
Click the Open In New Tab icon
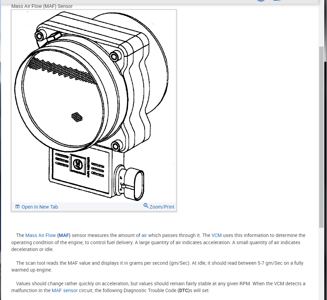point(17,207)
